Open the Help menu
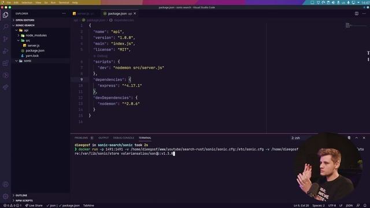Screen dimensions: 370x208 tap(75, 2)
